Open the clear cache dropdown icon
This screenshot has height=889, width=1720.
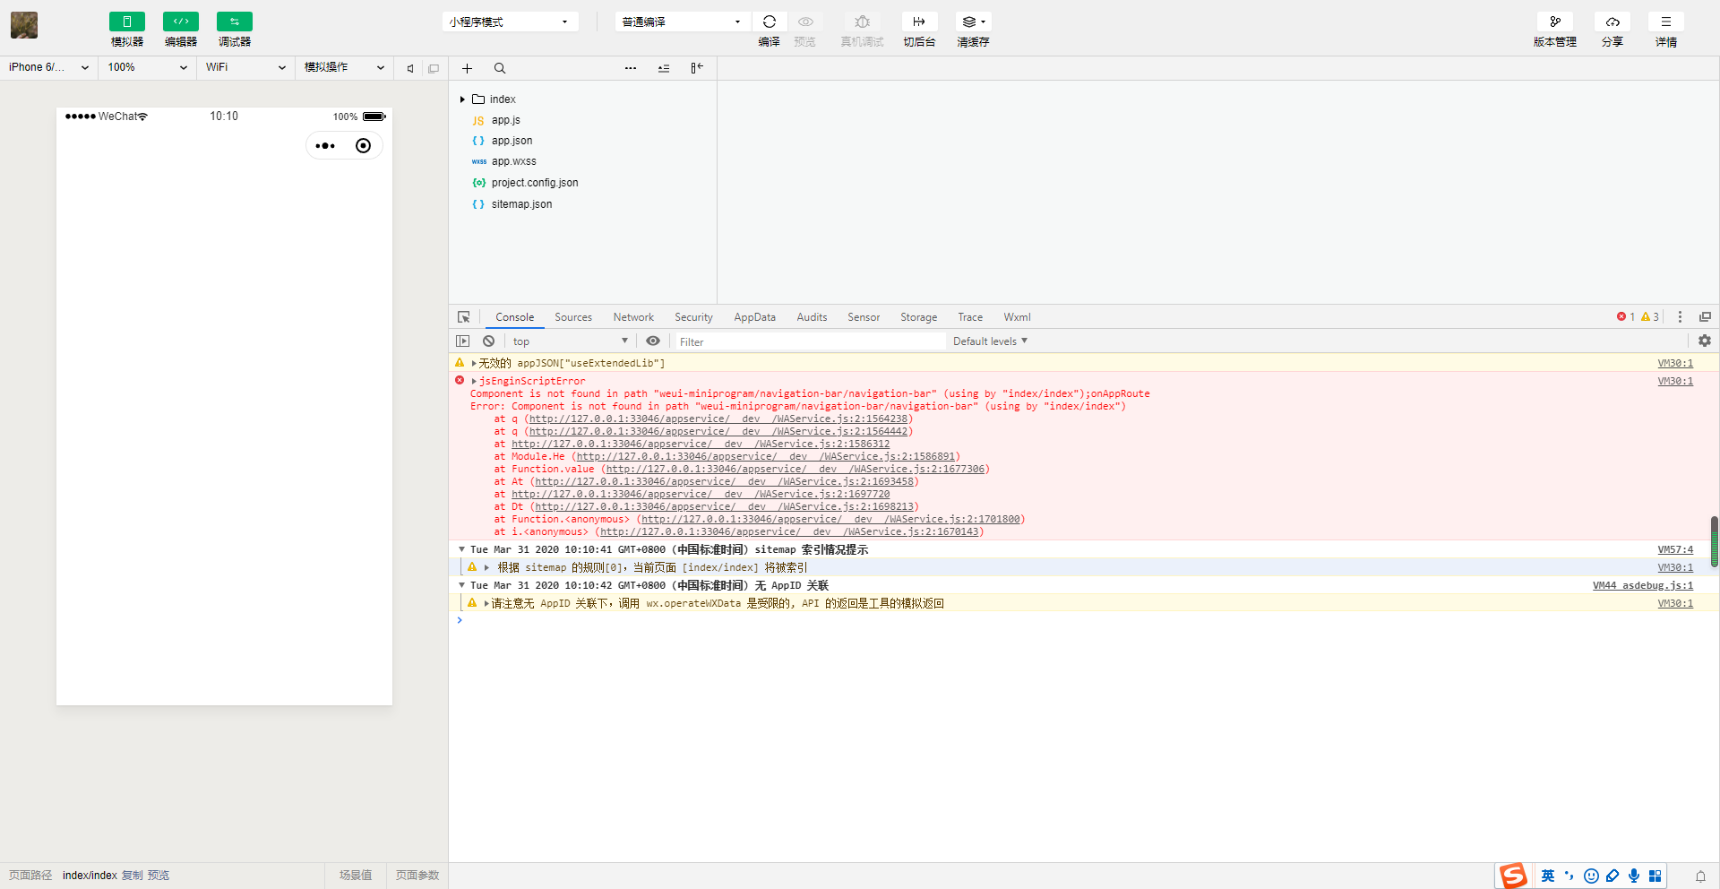tap(973, 22)
